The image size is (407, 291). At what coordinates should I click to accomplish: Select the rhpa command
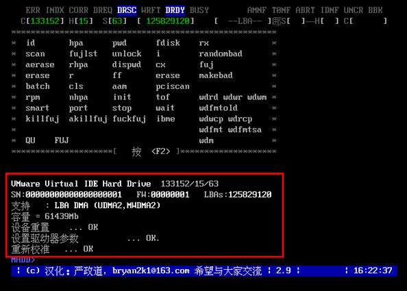pos(78,64)
